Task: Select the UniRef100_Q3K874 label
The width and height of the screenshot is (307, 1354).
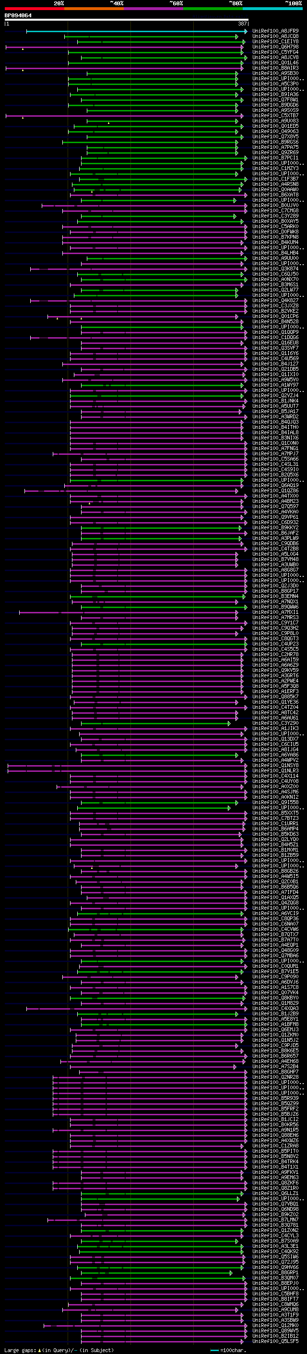Action: [x=275, y=268]
